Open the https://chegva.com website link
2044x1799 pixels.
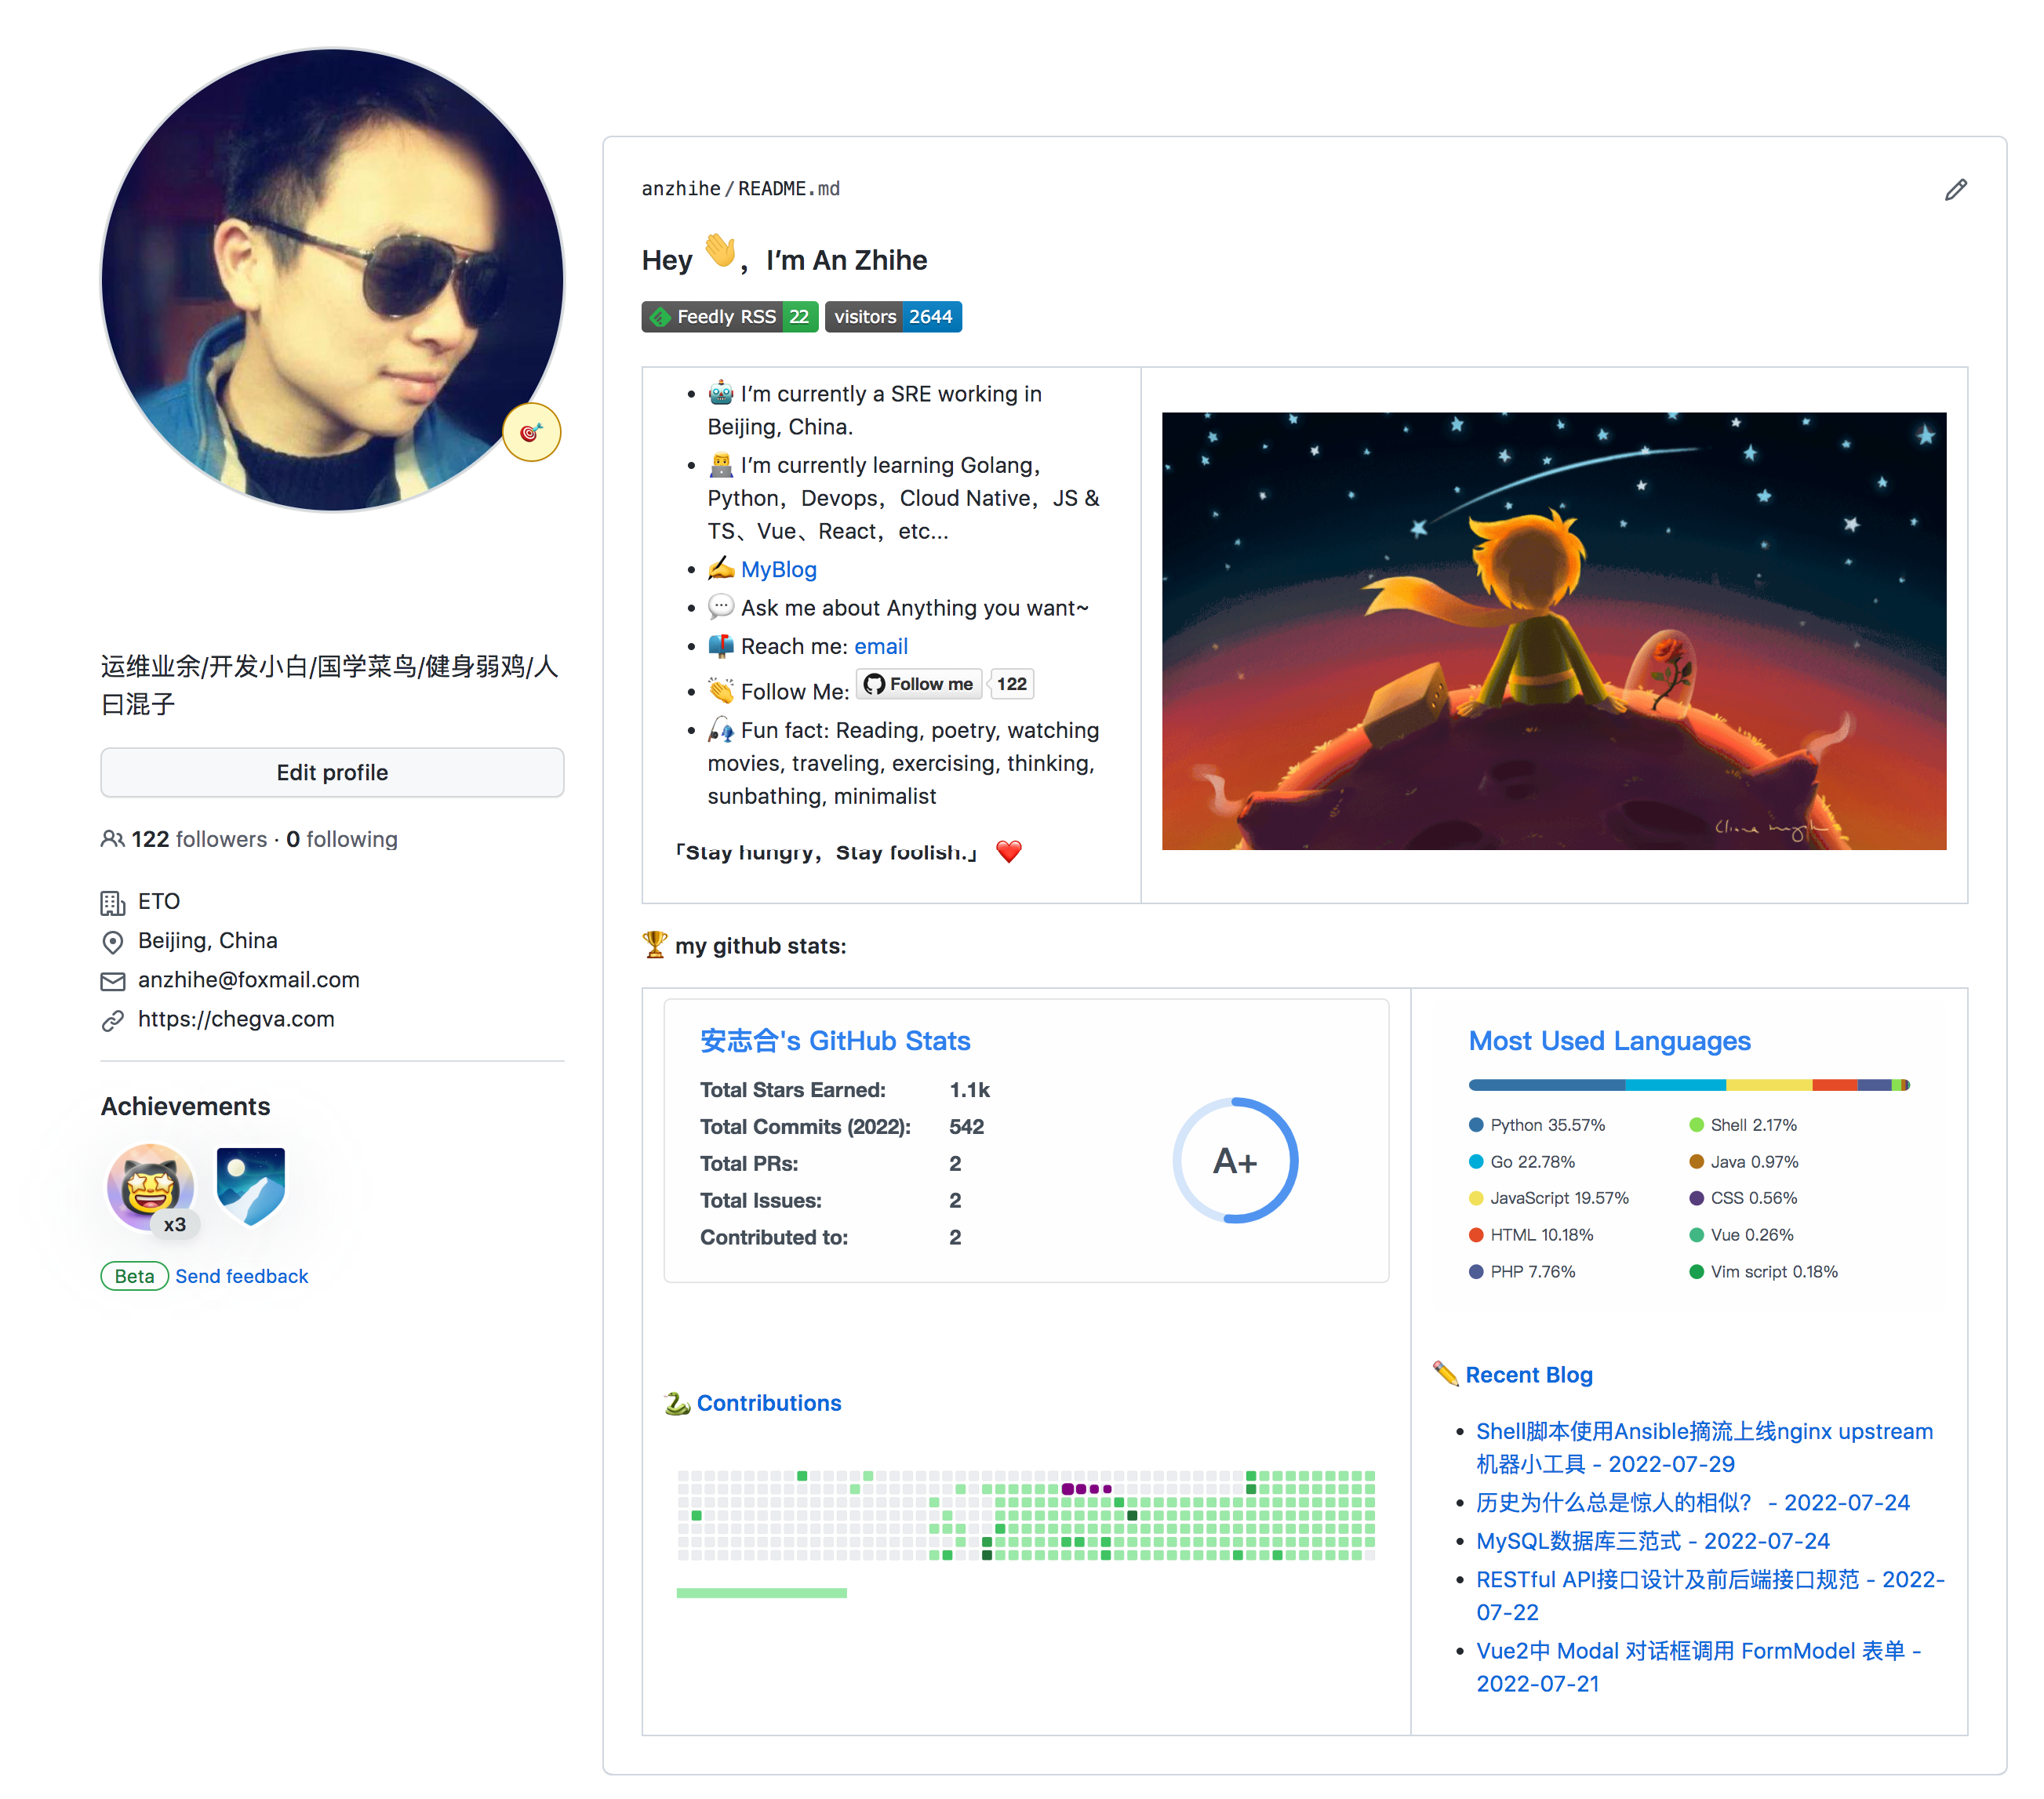(236, 1019)
